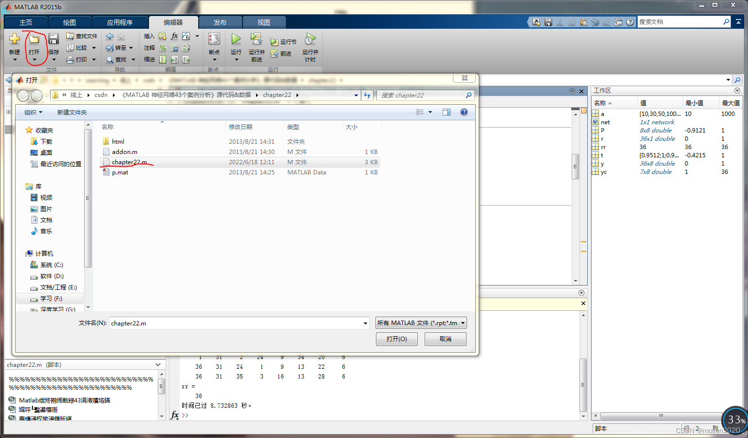This screenshot has height=438, width=748.
Task: Click the Save disk icon
Action: 54,39
